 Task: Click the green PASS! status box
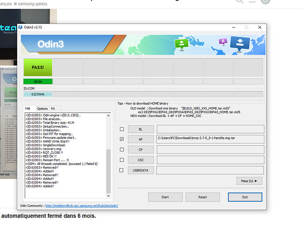(x=38, y=68)
